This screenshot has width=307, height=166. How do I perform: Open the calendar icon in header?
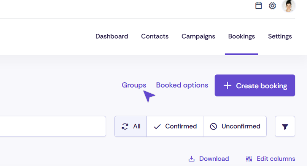(258, 6)
